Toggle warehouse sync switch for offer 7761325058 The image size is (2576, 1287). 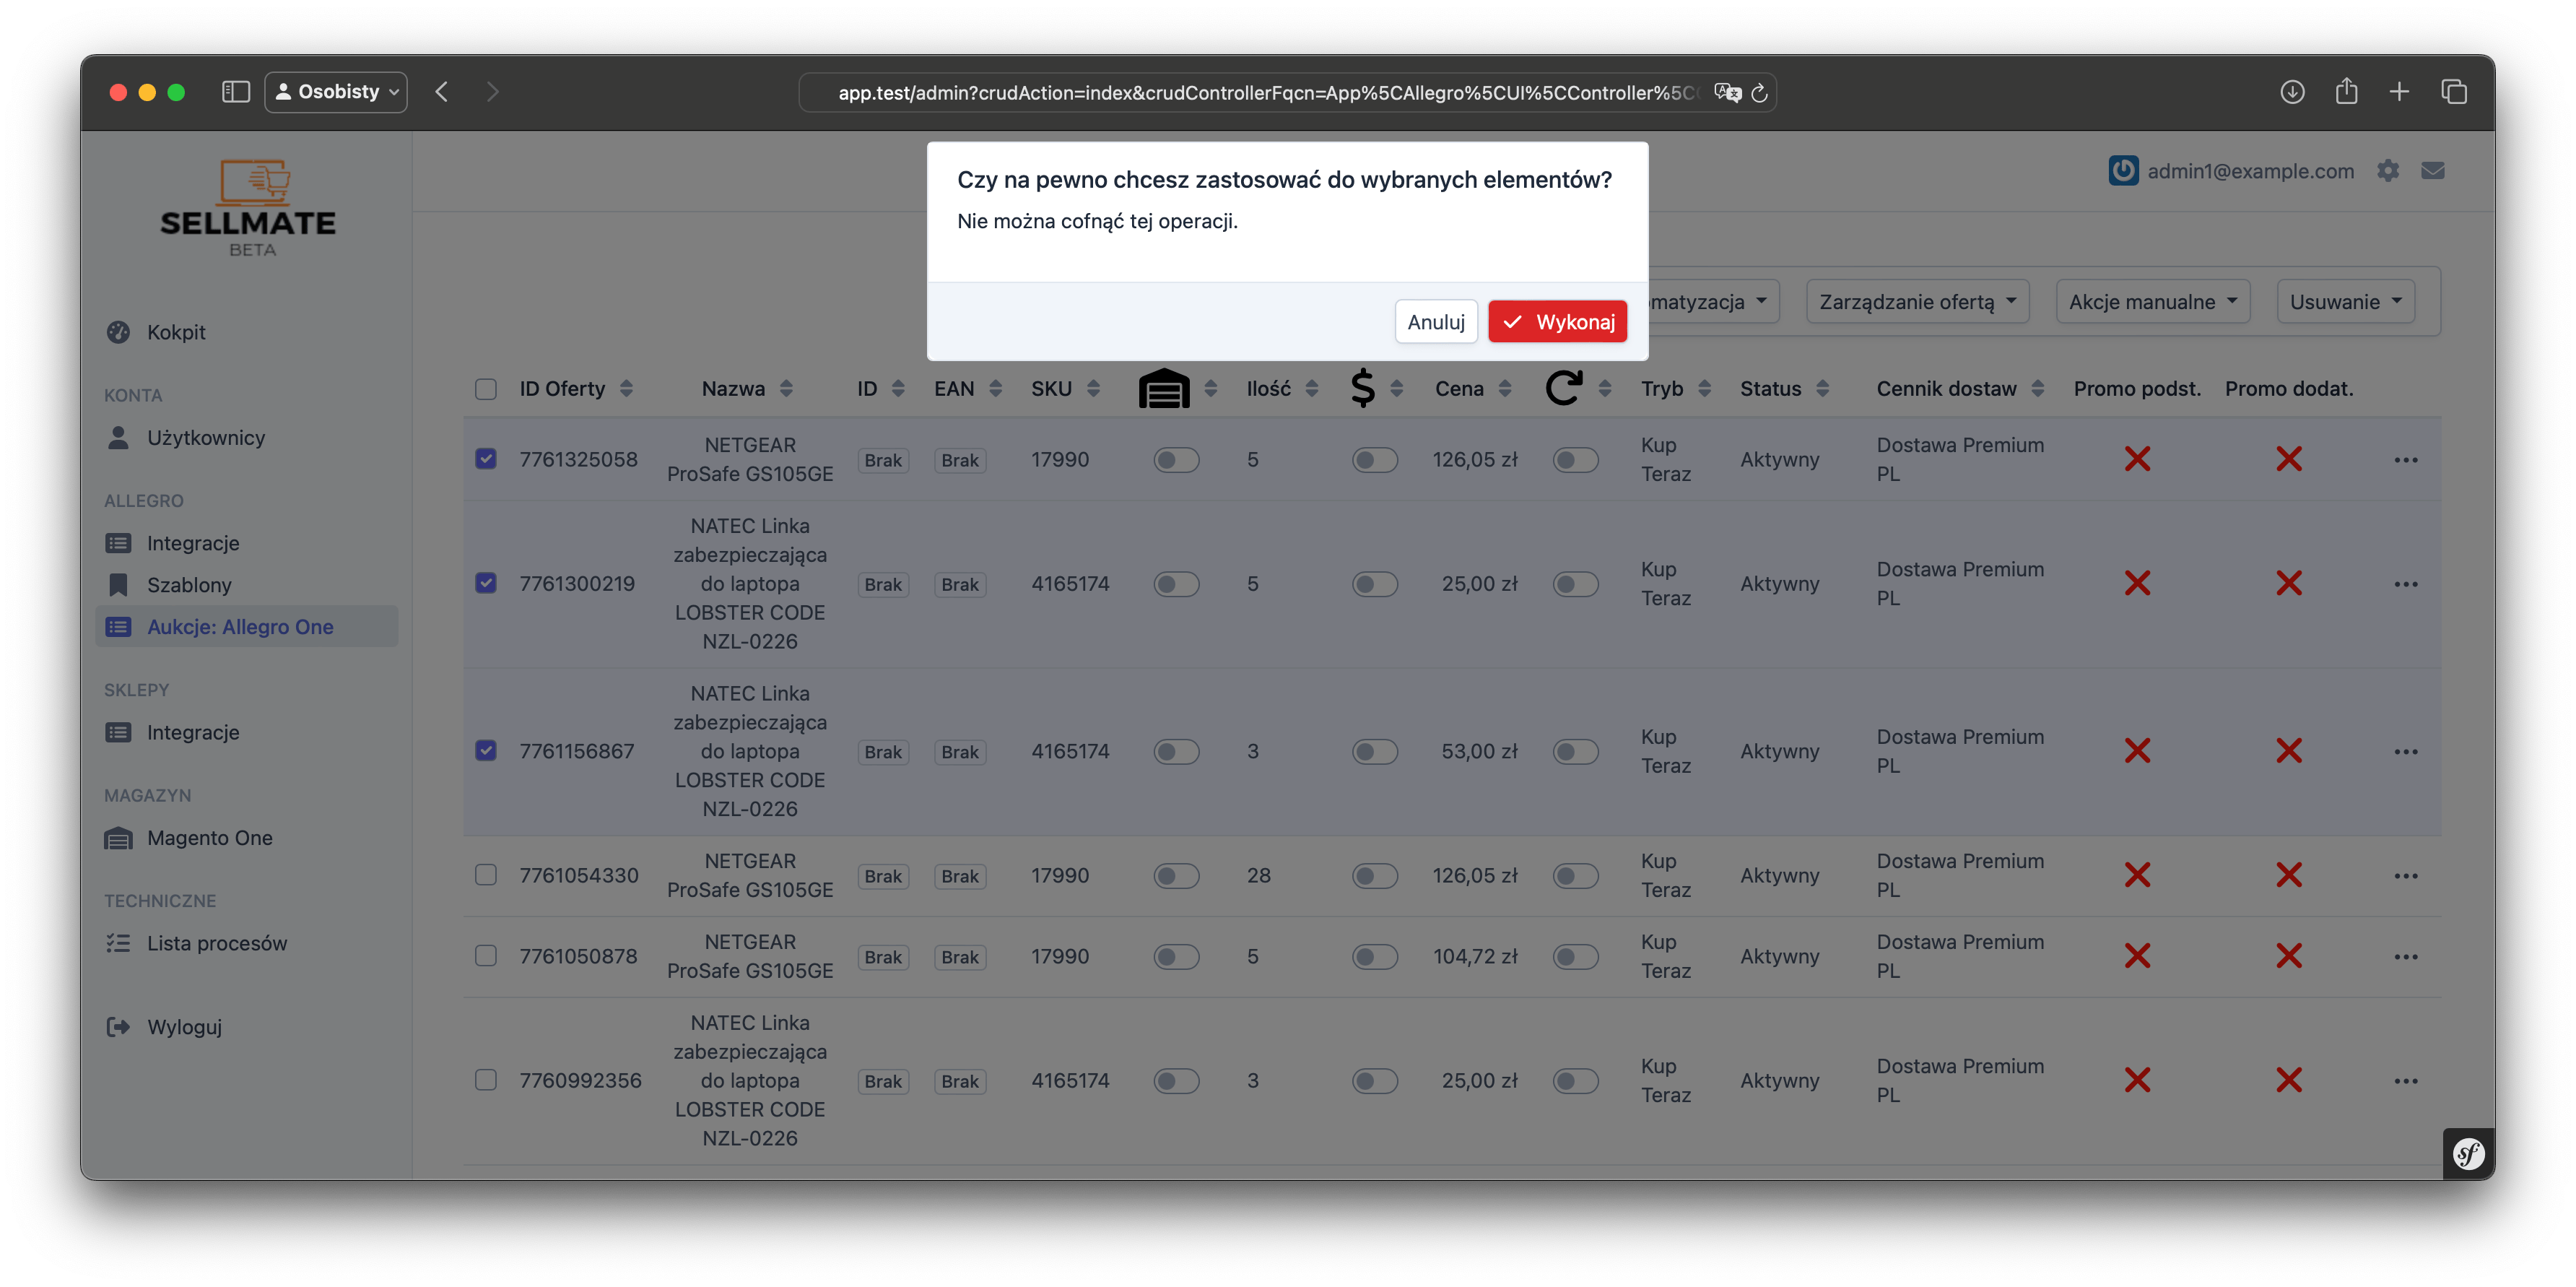[1176, 460]
